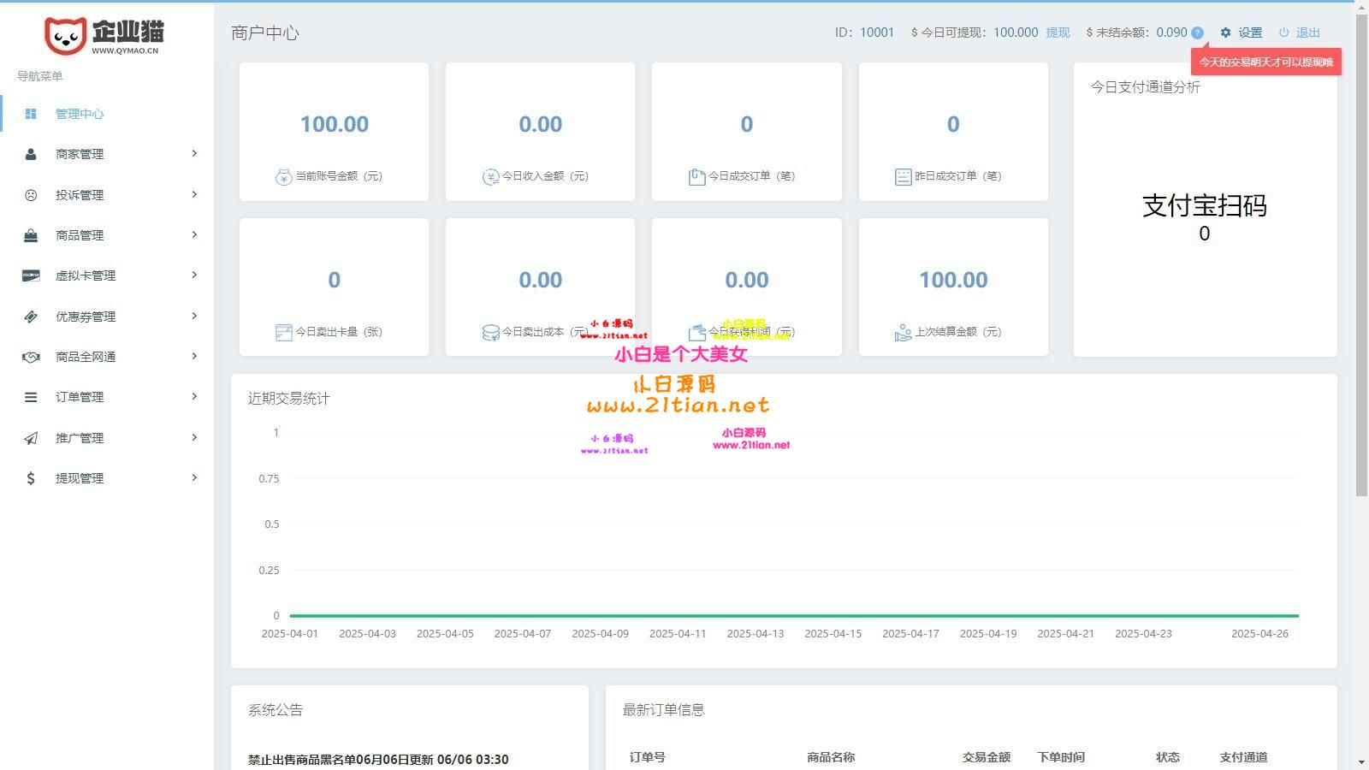Click the 企业猫 cat logo
The image size is (1369, 770).
65,35
